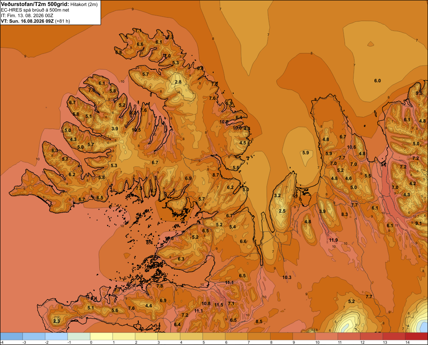Viewport: 428px width, 345px height.
Task: Click the dark red swatch right of 14
Action: point(416,336)
